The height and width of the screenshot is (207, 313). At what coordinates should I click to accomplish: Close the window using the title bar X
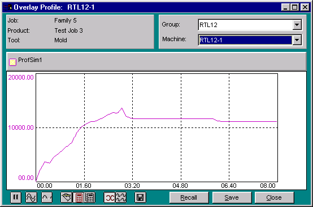coord(305,7)
